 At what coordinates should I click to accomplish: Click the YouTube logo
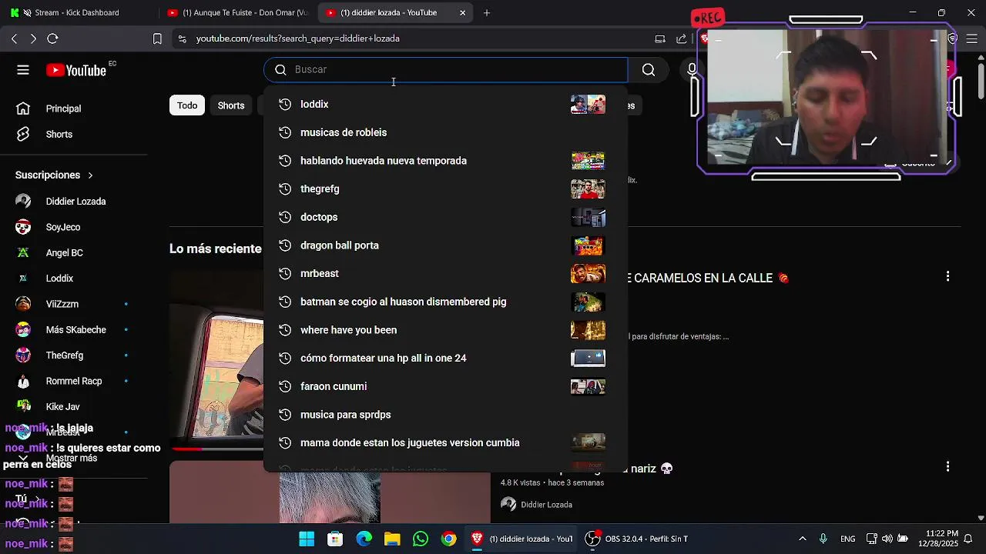(x=76, y=70)
